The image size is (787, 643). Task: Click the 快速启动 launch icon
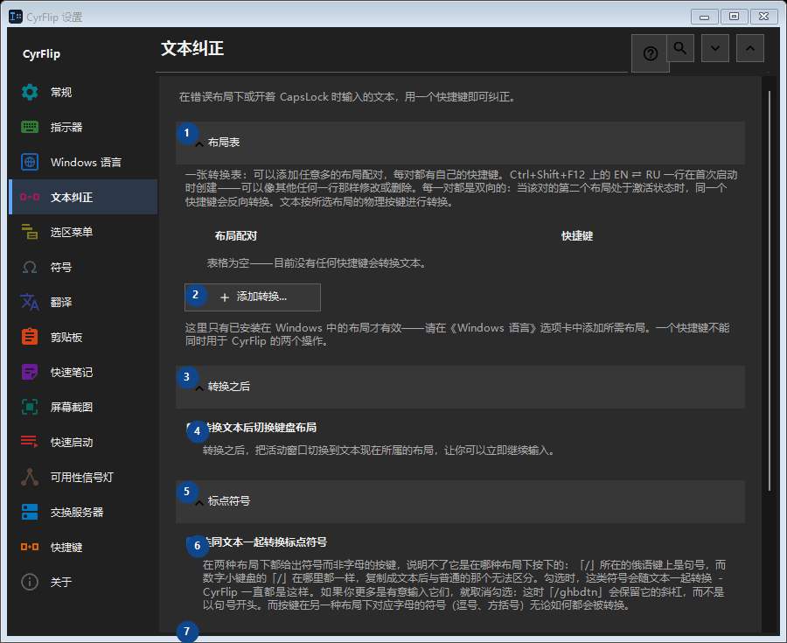pos(30,442)
